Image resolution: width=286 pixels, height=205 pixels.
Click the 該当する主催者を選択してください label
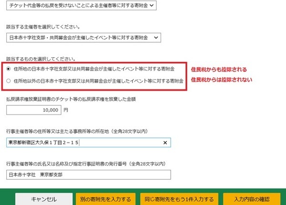pos(43,27)
